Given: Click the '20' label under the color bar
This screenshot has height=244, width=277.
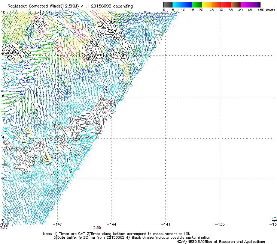Looking at the screenshot, I should 201,10.
